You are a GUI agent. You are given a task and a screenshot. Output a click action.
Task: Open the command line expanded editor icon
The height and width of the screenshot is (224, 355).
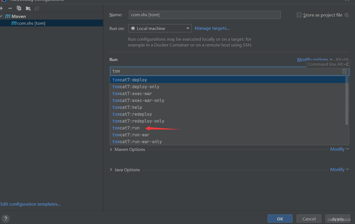344,71
